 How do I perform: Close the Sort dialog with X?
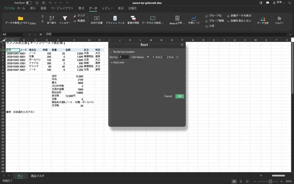(182, 45)
